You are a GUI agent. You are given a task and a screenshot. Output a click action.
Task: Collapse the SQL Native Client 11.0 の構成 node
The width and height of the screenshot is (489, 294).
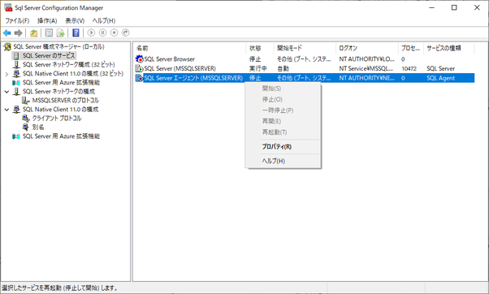[x=6, y=110]
